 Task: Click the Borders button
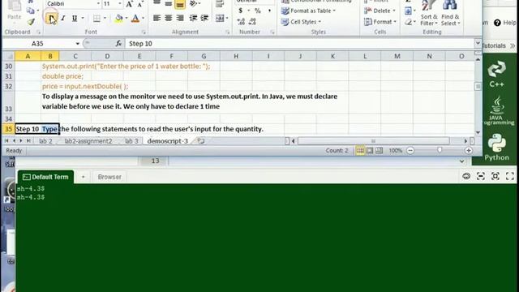click(97, 18)
